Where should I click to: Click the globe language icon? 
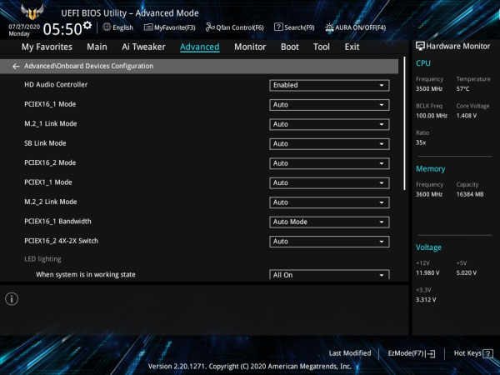coord(107,27)
